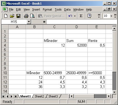Click the vertical scrollbar down arrow
The image size is (118, 105).
pos(114,92)
